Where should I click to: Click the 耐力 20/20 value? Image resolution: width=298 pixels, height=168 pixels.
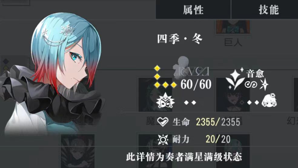click(x=218, y=139)
